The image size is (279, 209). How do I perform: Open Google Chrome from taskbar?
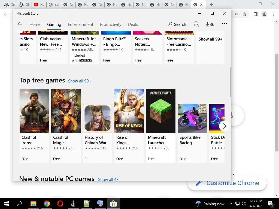[47, 204]
